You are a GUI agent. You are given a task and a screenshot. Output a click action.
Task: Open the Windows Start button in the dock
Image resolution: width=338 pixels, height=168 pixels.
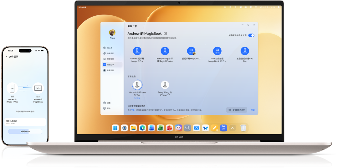point(115,128)
